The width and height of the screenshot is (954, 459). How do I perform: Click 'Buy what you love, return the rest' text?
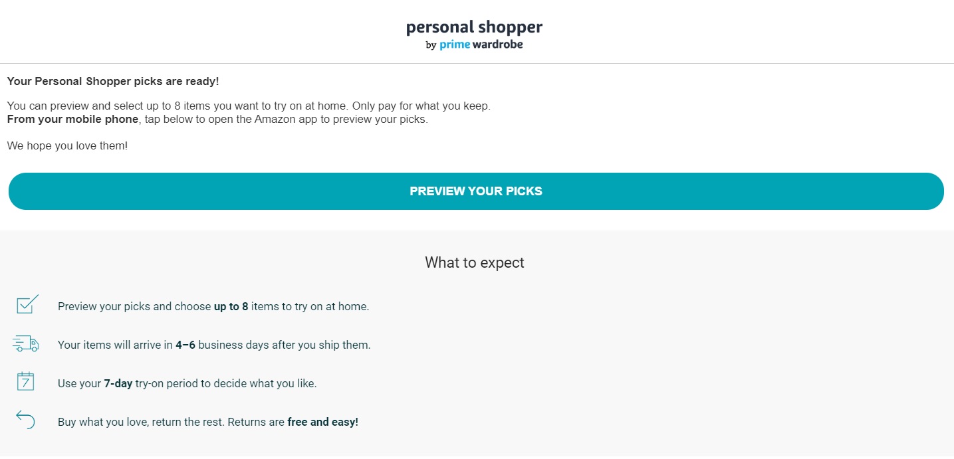[x=141, y=422]
